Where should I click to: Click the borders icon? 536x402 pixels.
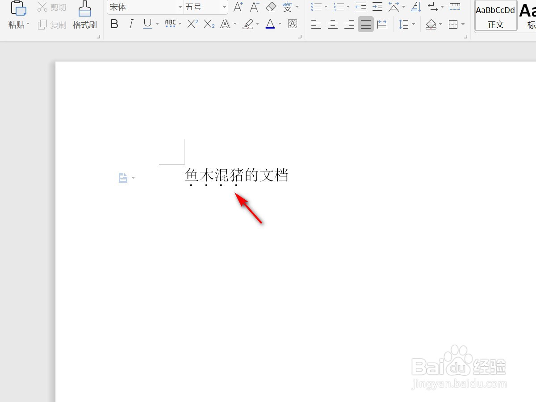[x=453, y=24]
